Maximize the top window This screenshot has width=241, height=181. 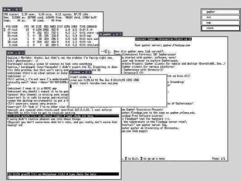[17, 10]
